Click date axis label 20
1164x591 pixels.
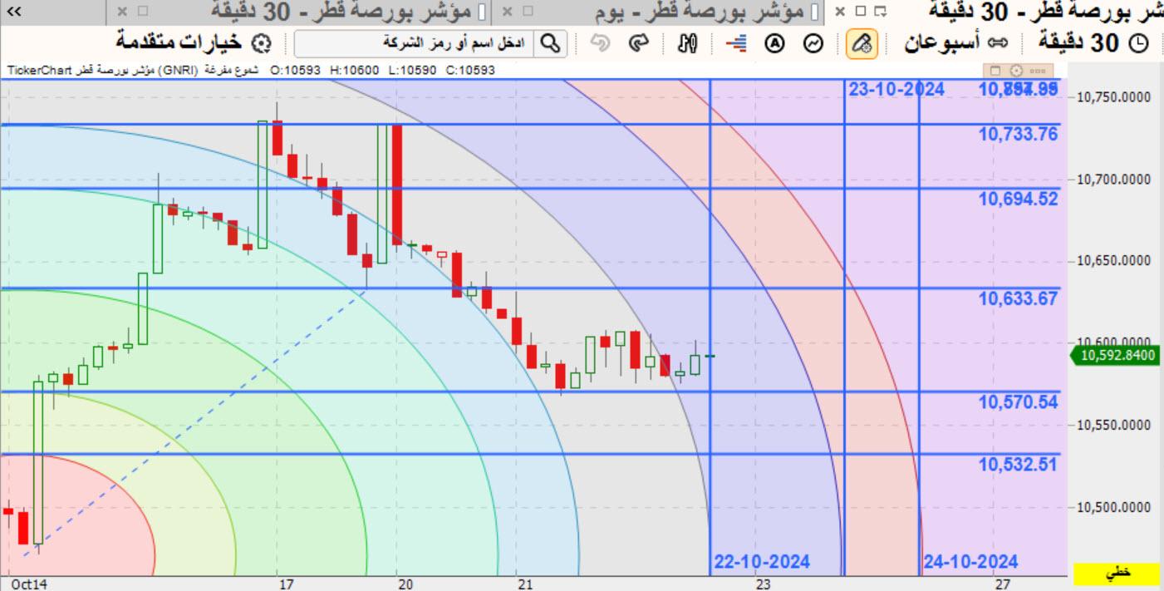405,584
